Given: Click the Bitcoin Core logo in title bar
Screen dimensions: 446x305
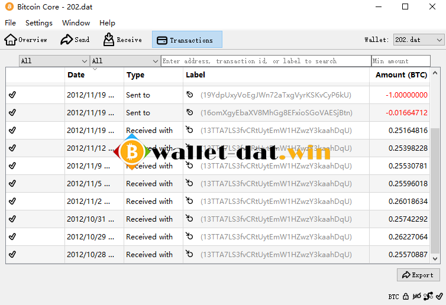Looking at the screenshot, I should 9,7.
